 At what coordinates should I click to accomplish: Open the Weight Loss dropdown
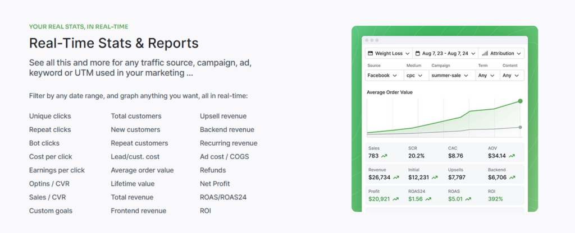pos(388,54)
